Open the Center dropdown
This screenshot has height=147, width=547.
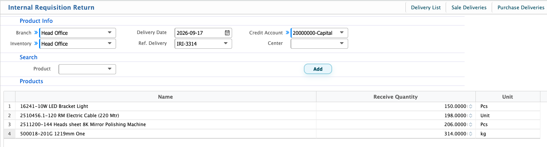coord(342,44)
